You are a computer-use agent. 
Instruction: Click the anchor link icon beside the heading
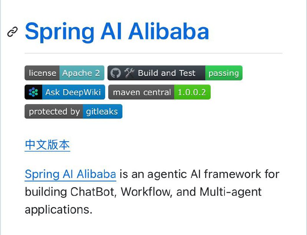(12, 32)
